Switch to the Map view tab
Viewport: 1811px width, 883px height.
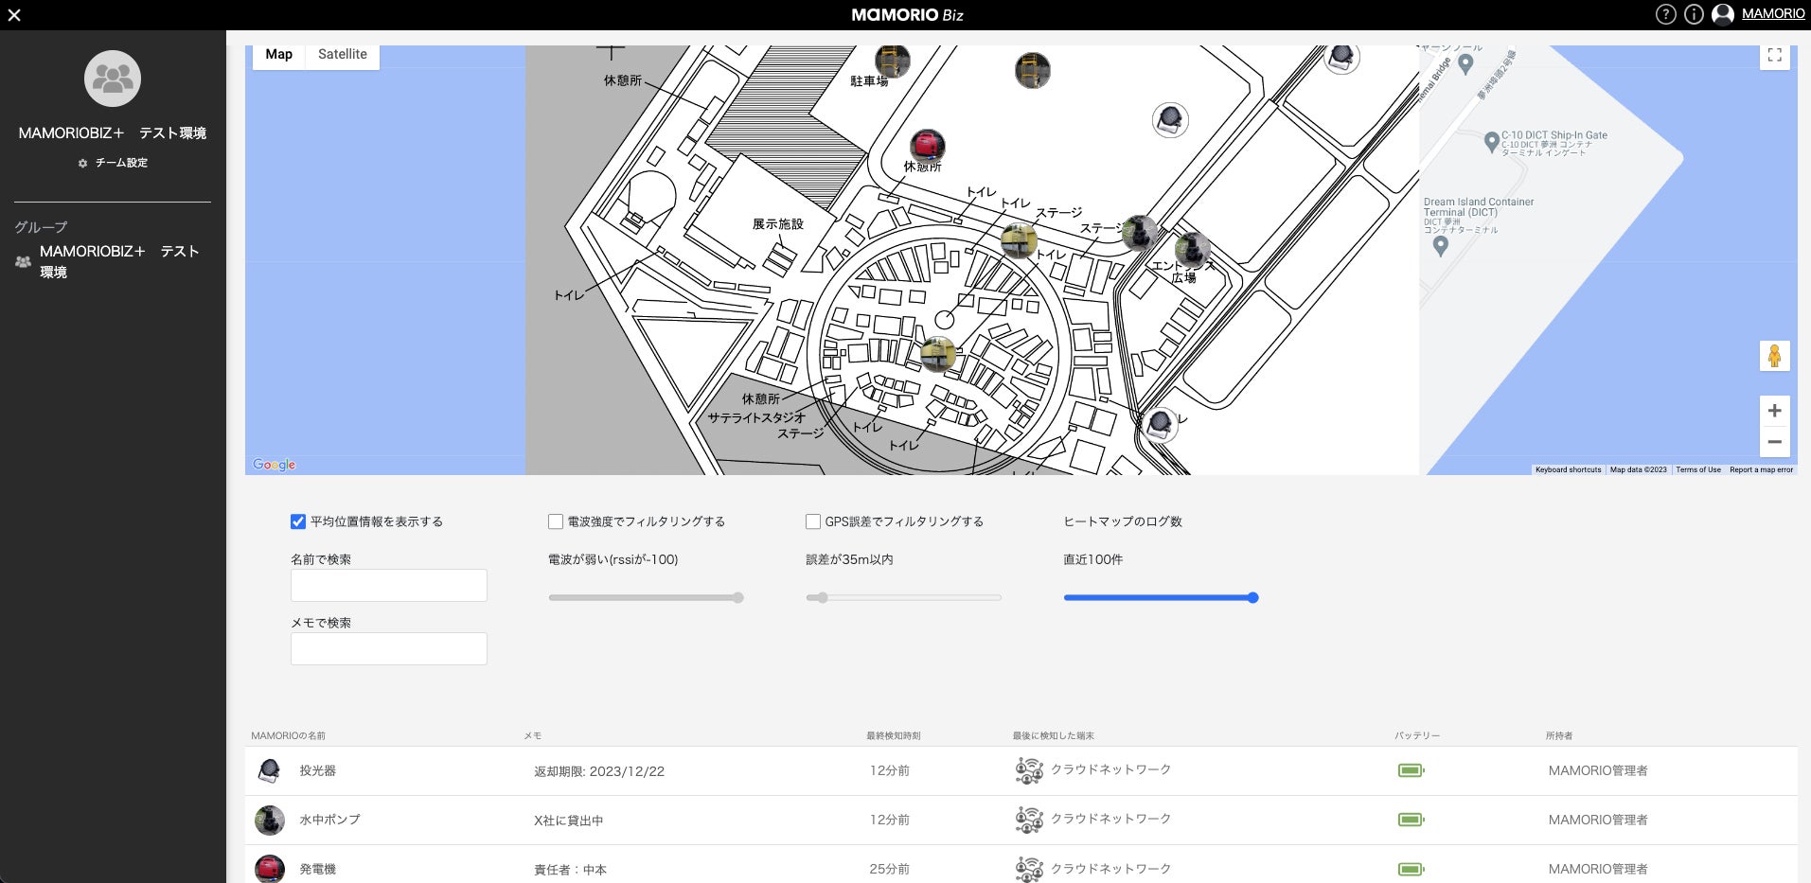coord(278,55)
